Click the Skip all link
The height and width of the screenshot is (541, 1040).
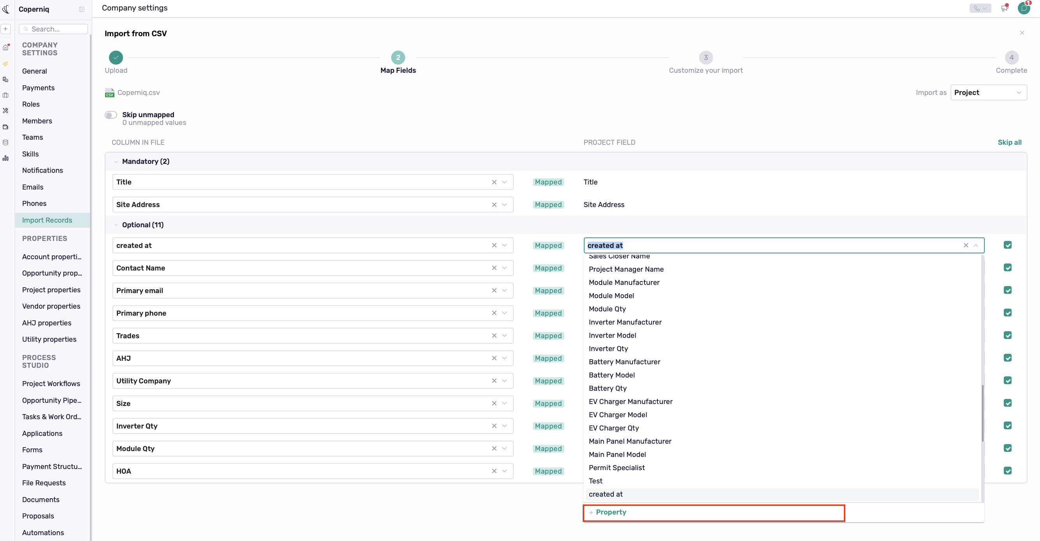pos(1009,142)
